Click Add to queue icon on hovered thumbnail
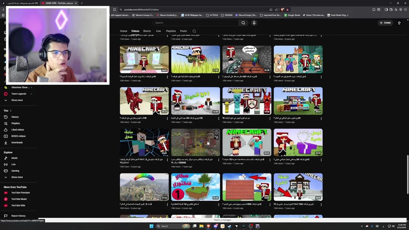Viewport: 409px width, 230px height. point(216,137)
